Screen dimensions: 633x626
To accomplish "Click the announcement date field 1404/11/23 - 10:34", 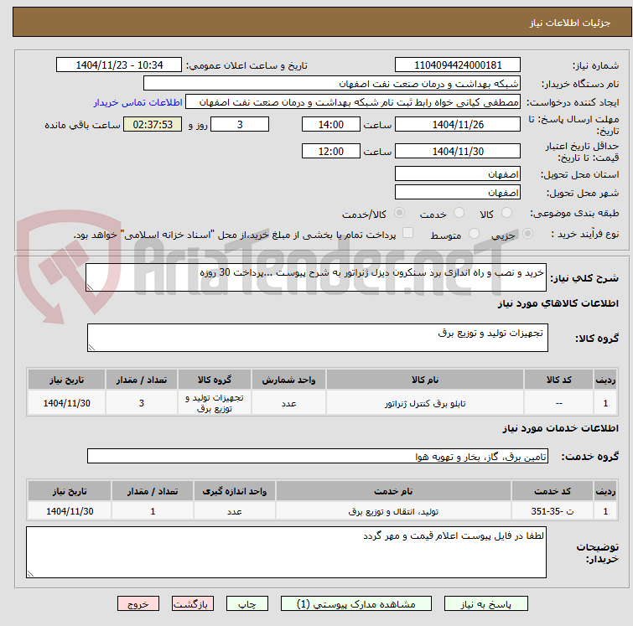I will 119,65.
